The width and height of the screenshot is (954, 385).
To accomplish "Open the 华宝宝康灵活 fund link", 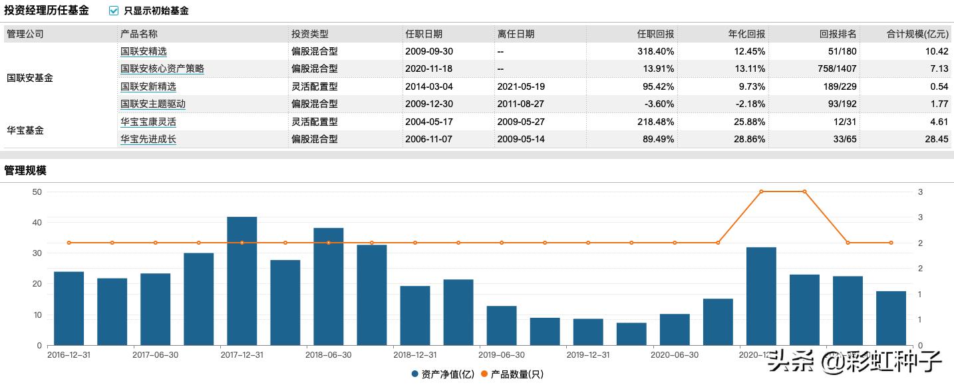I will coord(147,122).
